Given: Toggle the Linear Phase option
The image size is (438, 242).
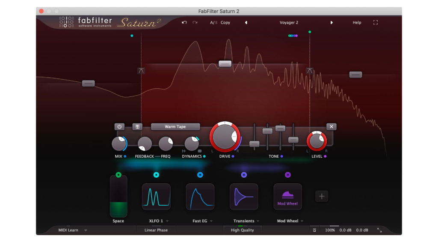Looking at the screenshot, I should tap(156, 230).
